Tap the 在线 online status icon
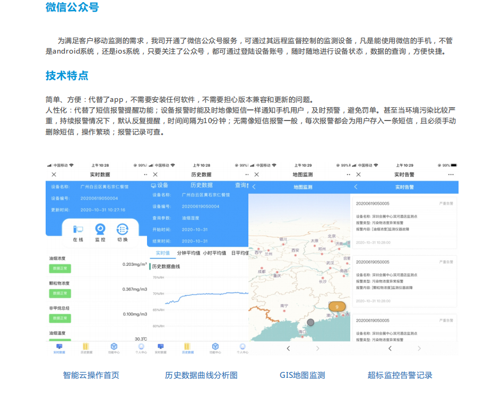The height and width of the screenshot is (416, 501). click(x=78, y=232)
